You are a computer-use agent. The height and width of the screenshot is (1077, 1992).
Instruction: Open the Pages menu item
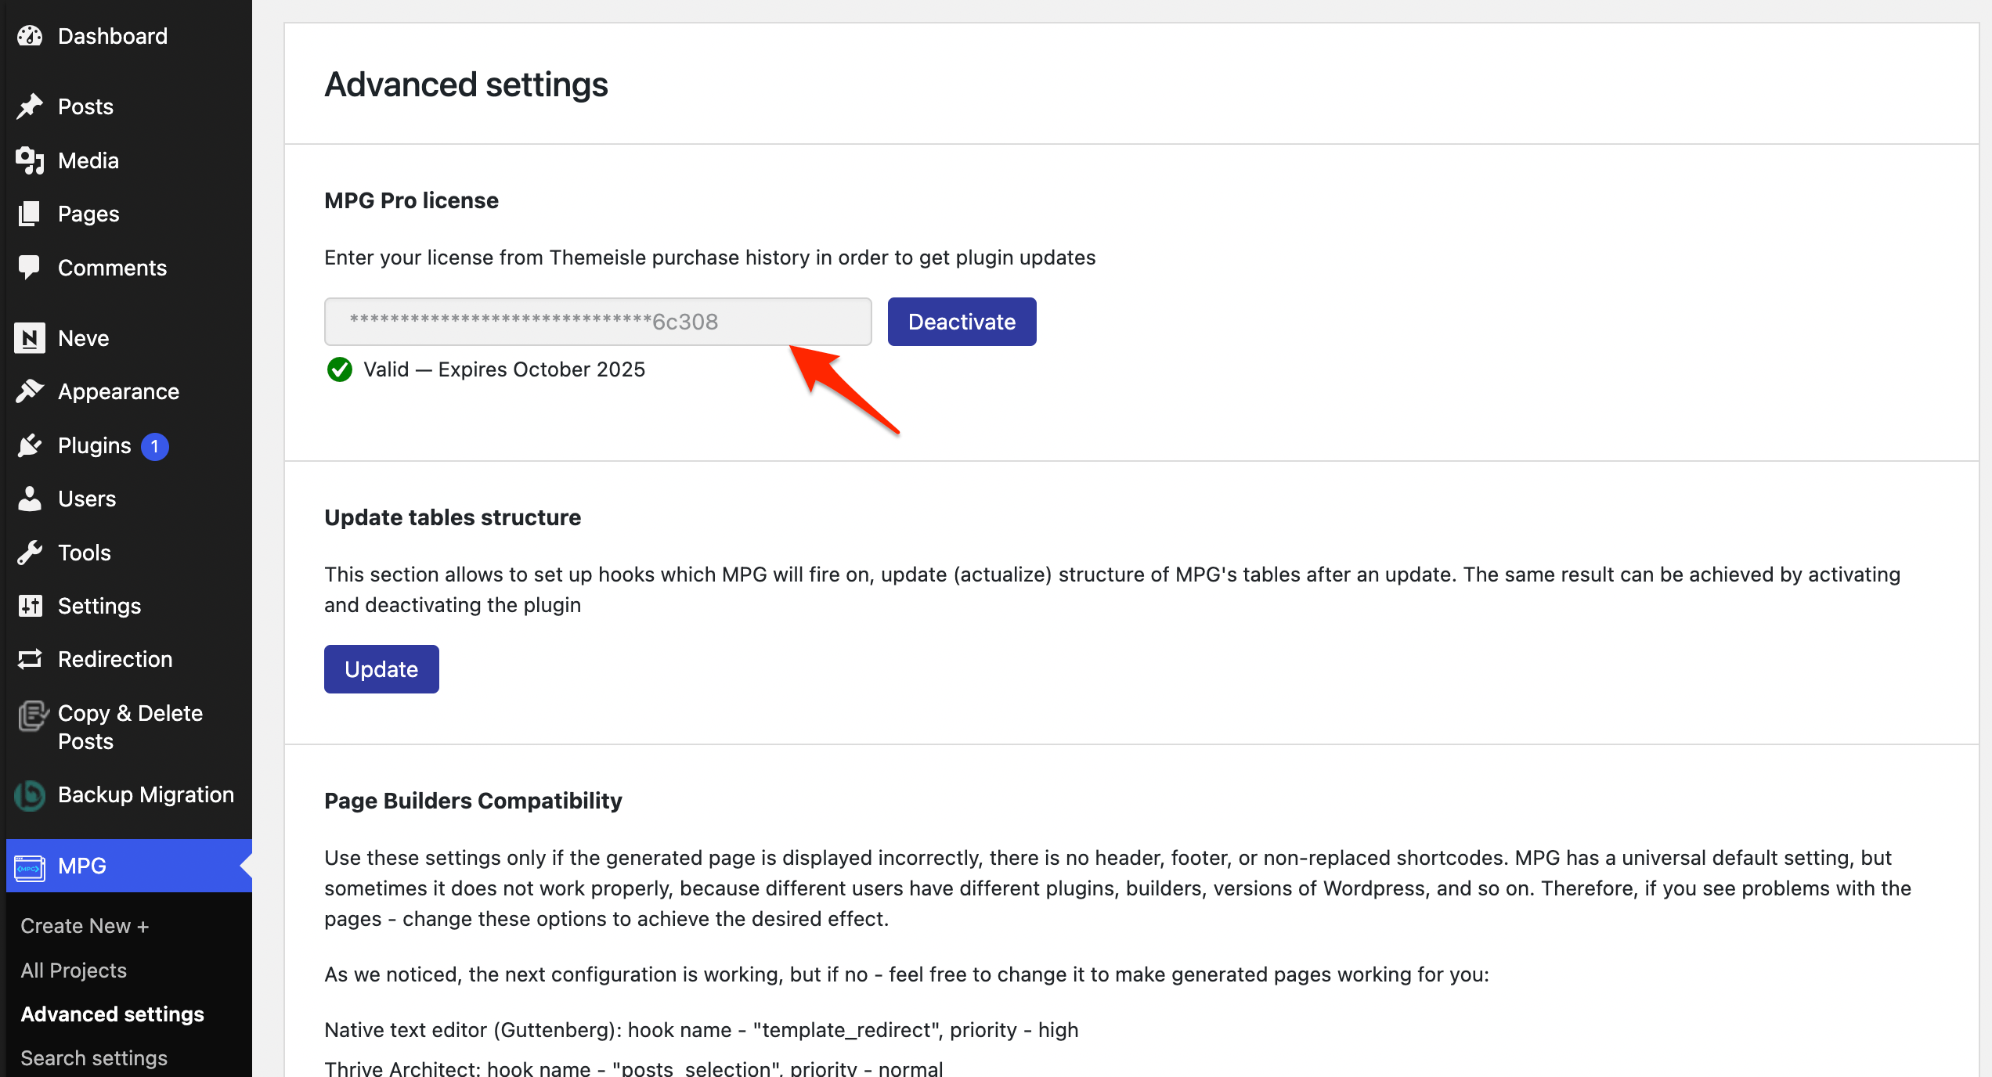click(88, 214)
